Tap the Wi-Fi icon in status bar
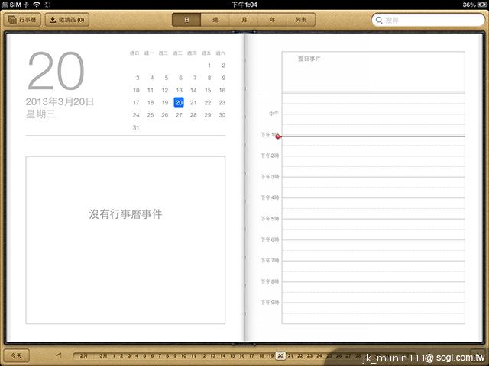This screenshot has width=489, height=366. [x=37, y=5]
